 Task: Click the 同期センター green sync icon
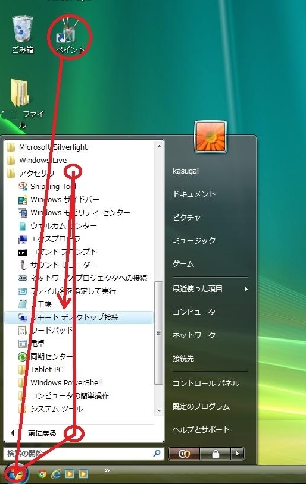(x=23, y=357)
